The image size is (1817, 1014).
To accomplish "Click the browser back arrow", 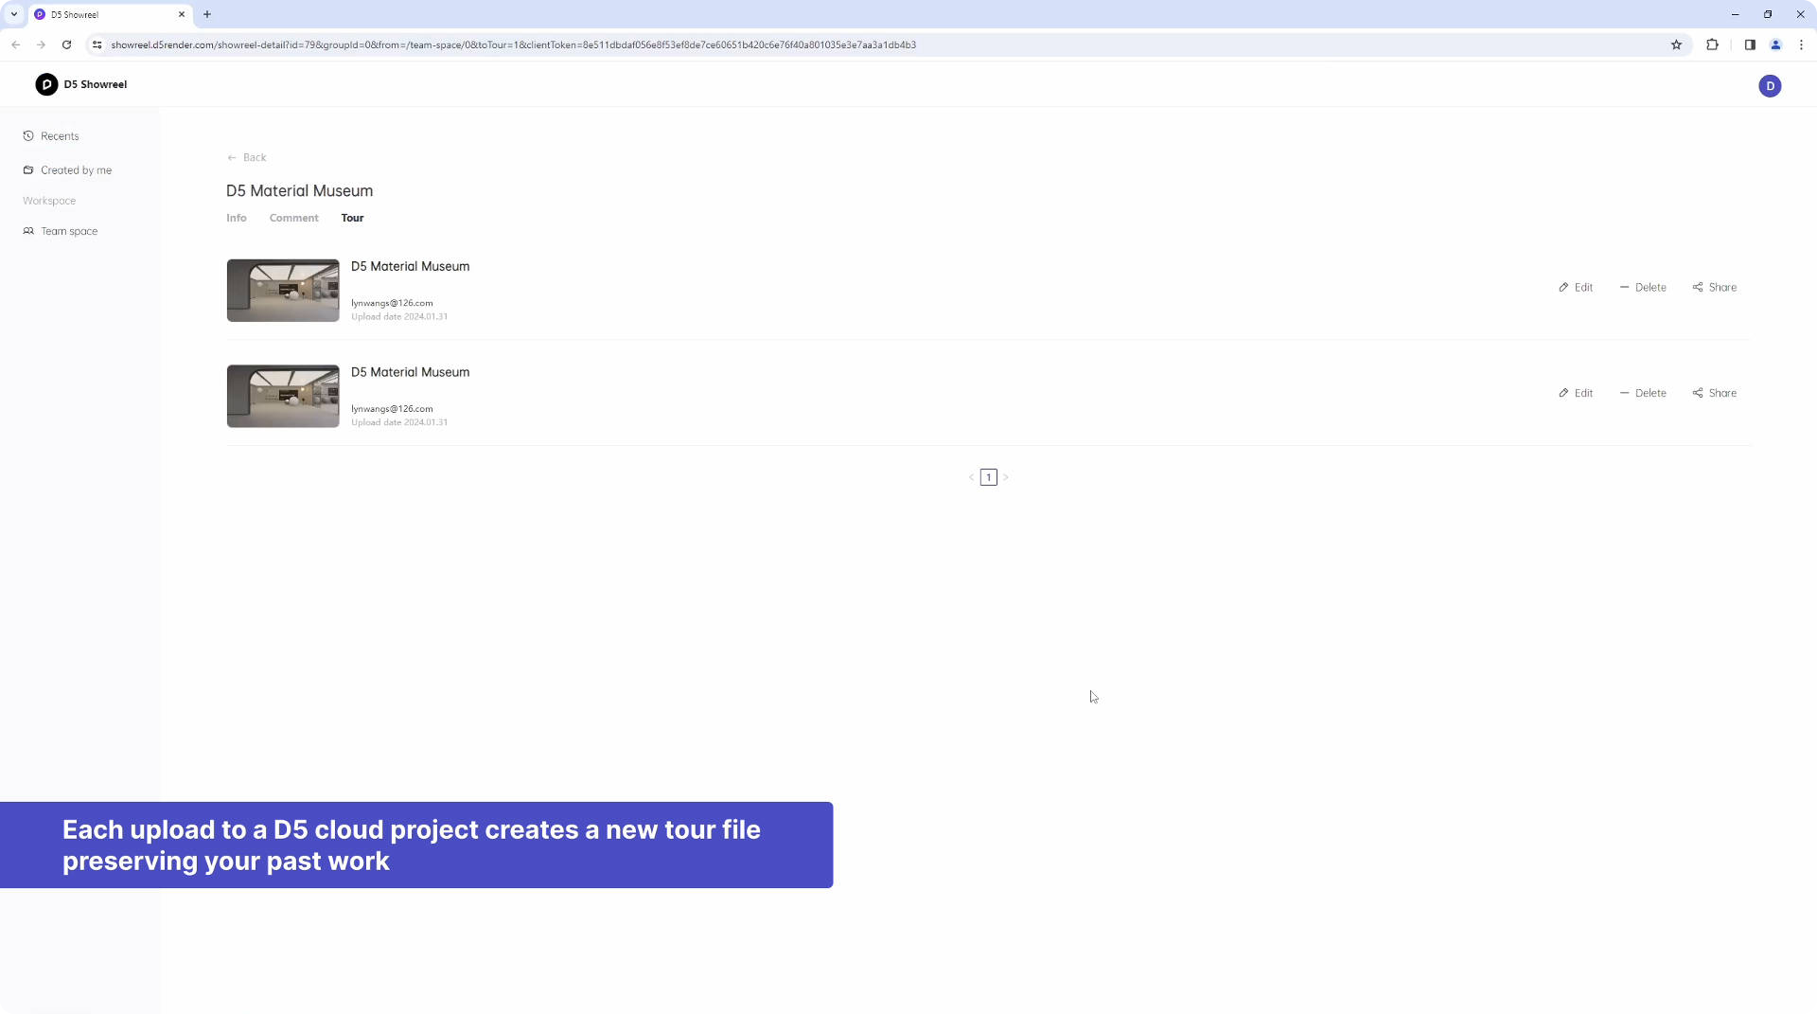I will 16,44.
